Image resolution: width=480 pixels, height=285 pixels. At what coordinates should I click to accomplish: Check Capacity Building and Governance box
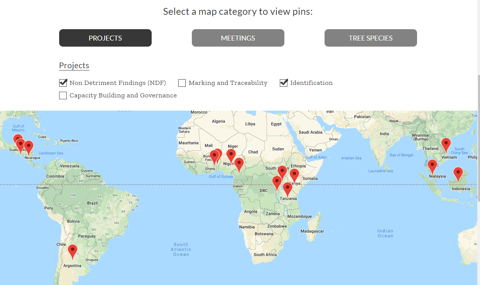[x=63, y=96]
